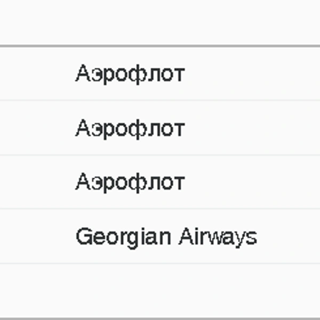Click the empty header area above the list
Screen dimensions: 320x320
pyautogui.click(x=160, y=22)
